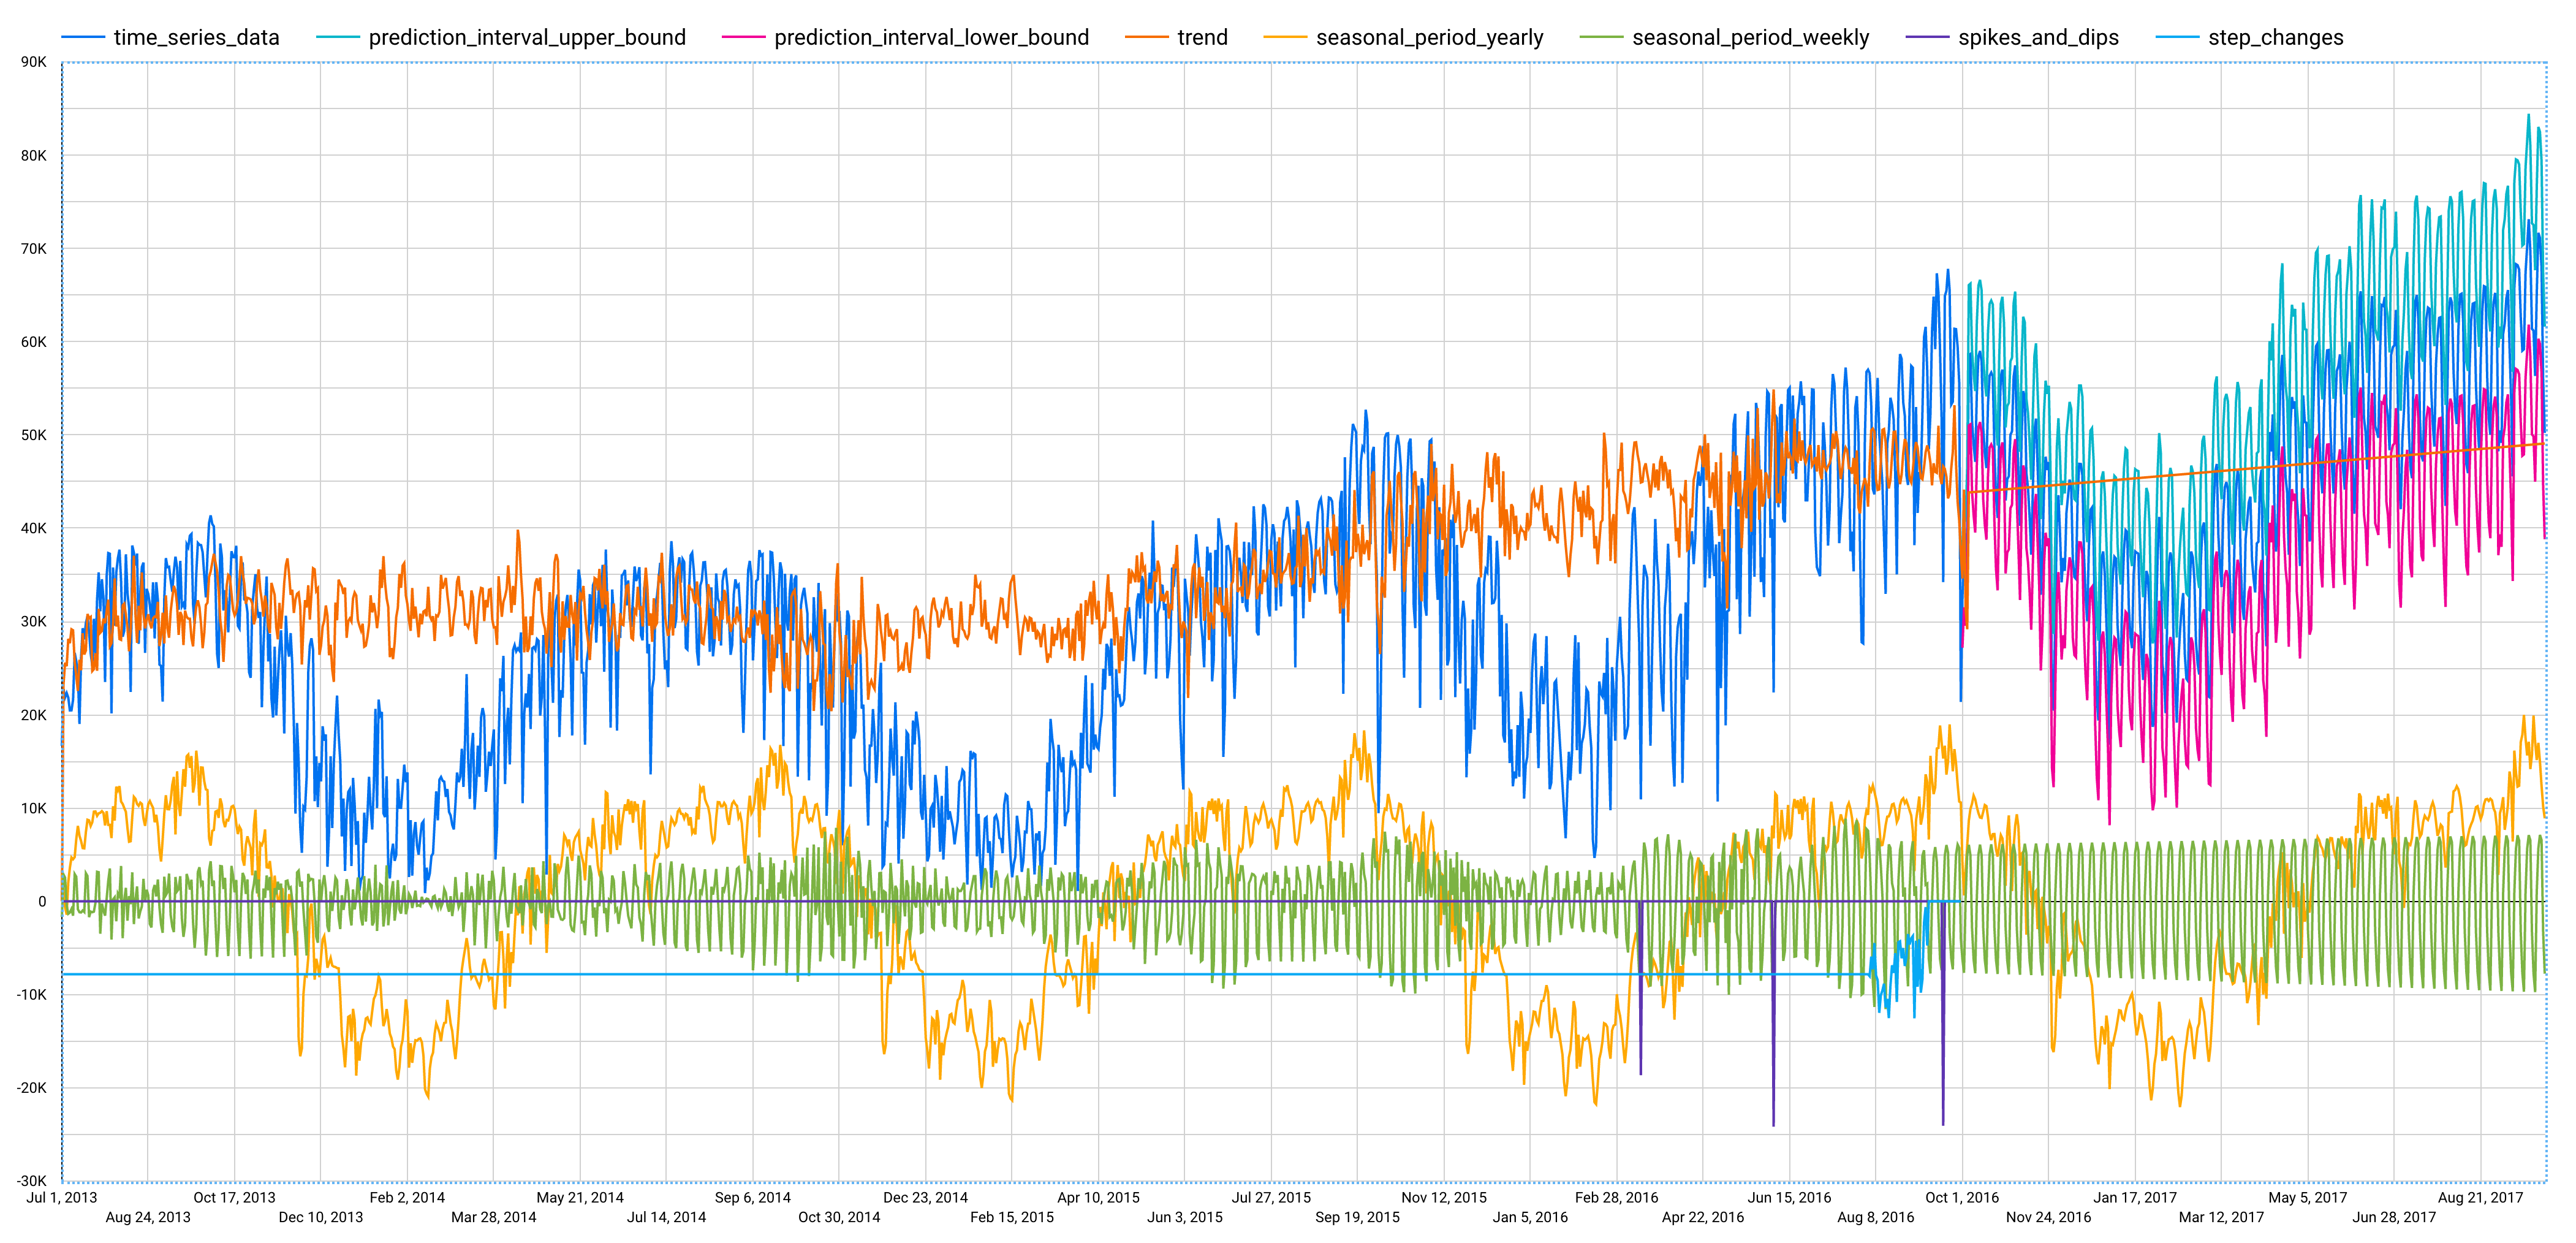Click the Aug 24, 2013 axis label
The height and width of the screenshot is (1243, 2576).
tap(148, 1217)
